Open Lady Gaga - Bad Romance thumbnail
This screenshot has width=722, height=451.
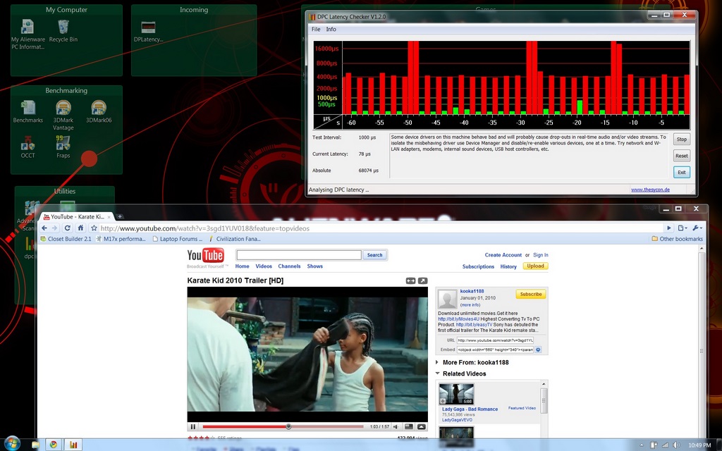click(x=456, y=394)
